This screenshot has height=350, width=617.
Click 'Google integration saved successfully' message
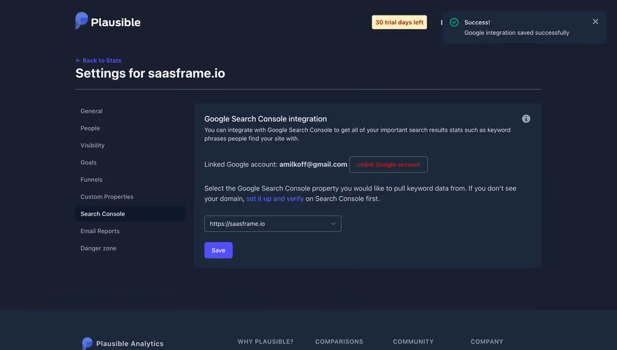pyautogui.click(x=517, y=33)
